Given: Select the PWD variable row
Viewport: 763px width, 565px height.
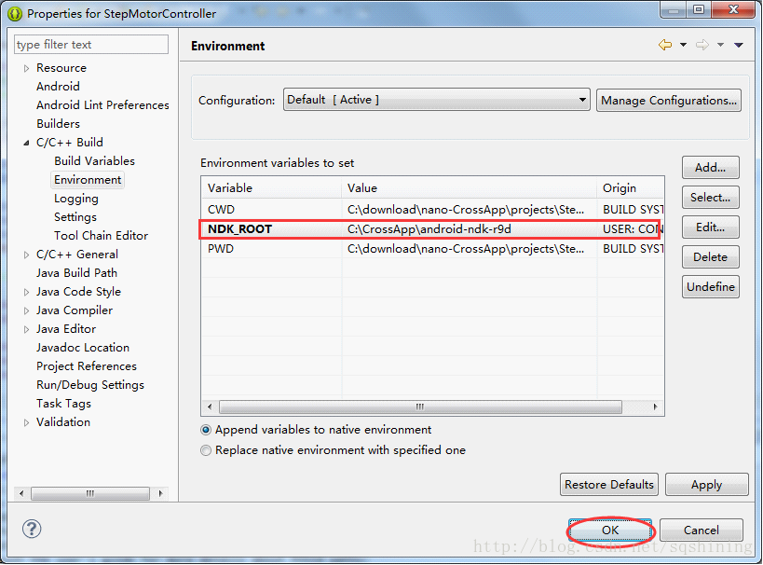Looking at the screenshot, I should [432, 248].
